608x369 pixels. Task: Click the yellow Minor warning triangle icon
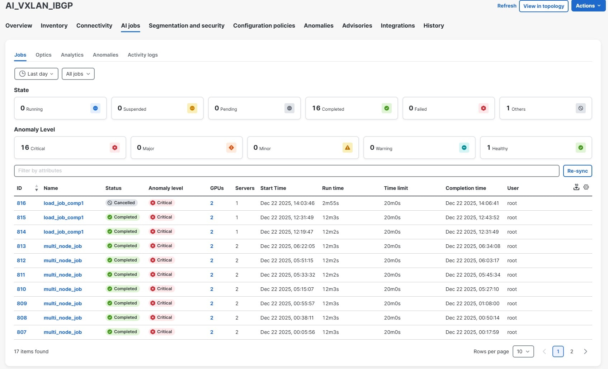pos(347,148)
